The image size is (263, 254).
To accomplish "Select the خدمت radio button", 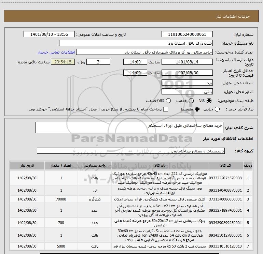I will point(191,101).
